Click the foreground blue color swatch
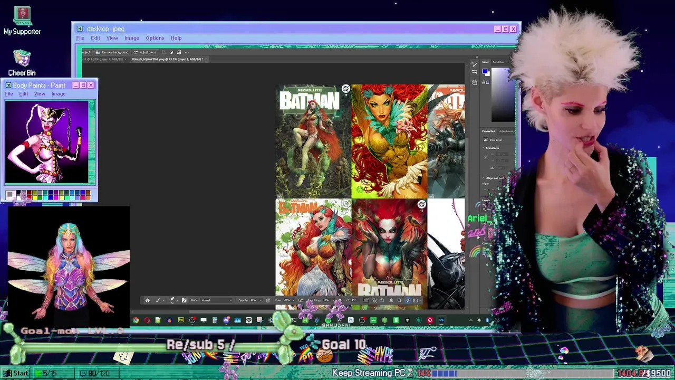This screenshot has width=675, height=380. point(485,71)
